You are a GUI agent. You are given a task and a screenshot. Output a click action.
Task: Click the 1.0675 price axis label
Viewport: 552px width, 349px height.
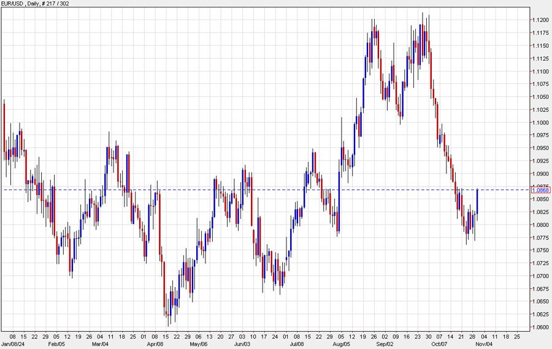[x=540, y=289]
